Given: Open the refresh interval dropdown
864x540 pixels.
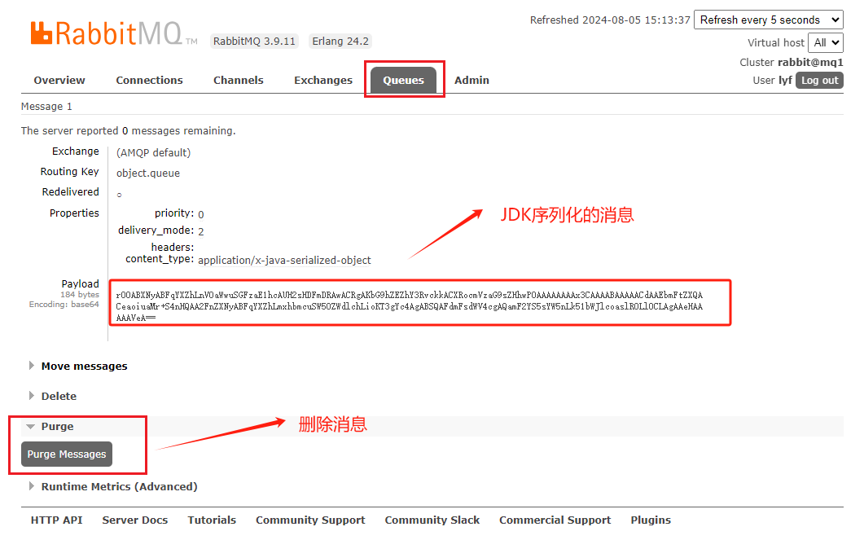Looking at the screenshot, I should (x=769, y=20).
